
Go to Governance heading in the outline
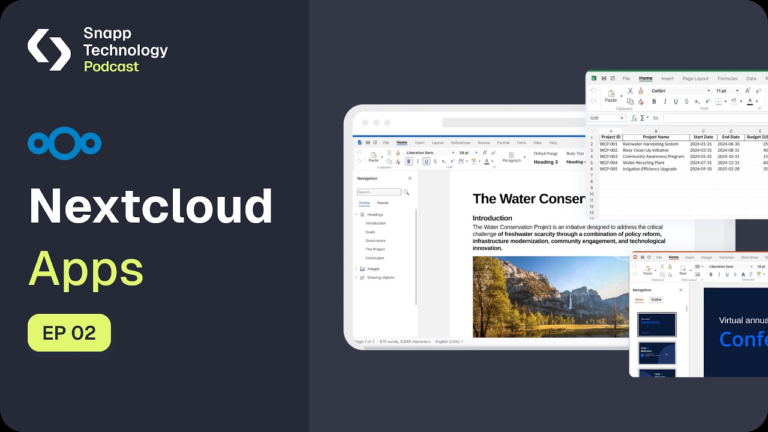click(376, 241)
